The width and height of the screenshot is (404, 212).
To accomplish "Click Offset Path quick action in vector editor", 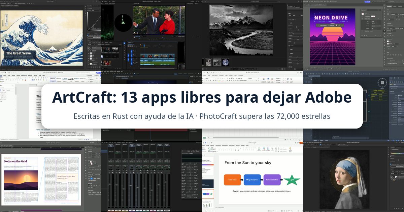I will pyautogui.click(x=392, y=61).
